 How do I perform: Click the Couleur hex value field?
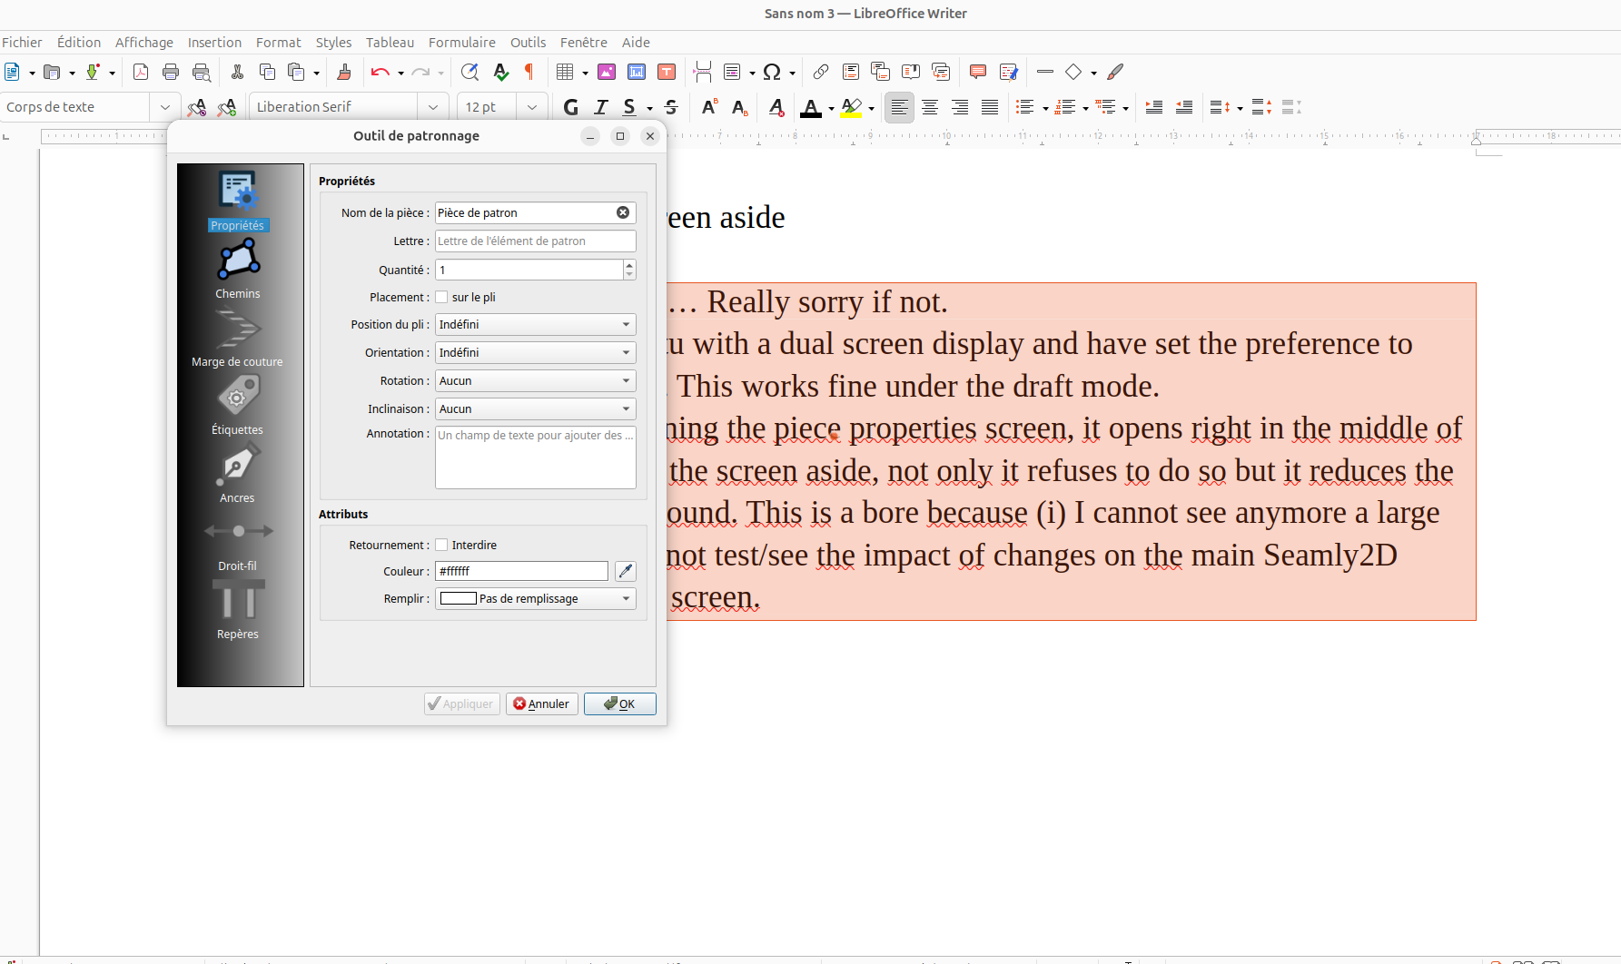click(x=521, y=571)
